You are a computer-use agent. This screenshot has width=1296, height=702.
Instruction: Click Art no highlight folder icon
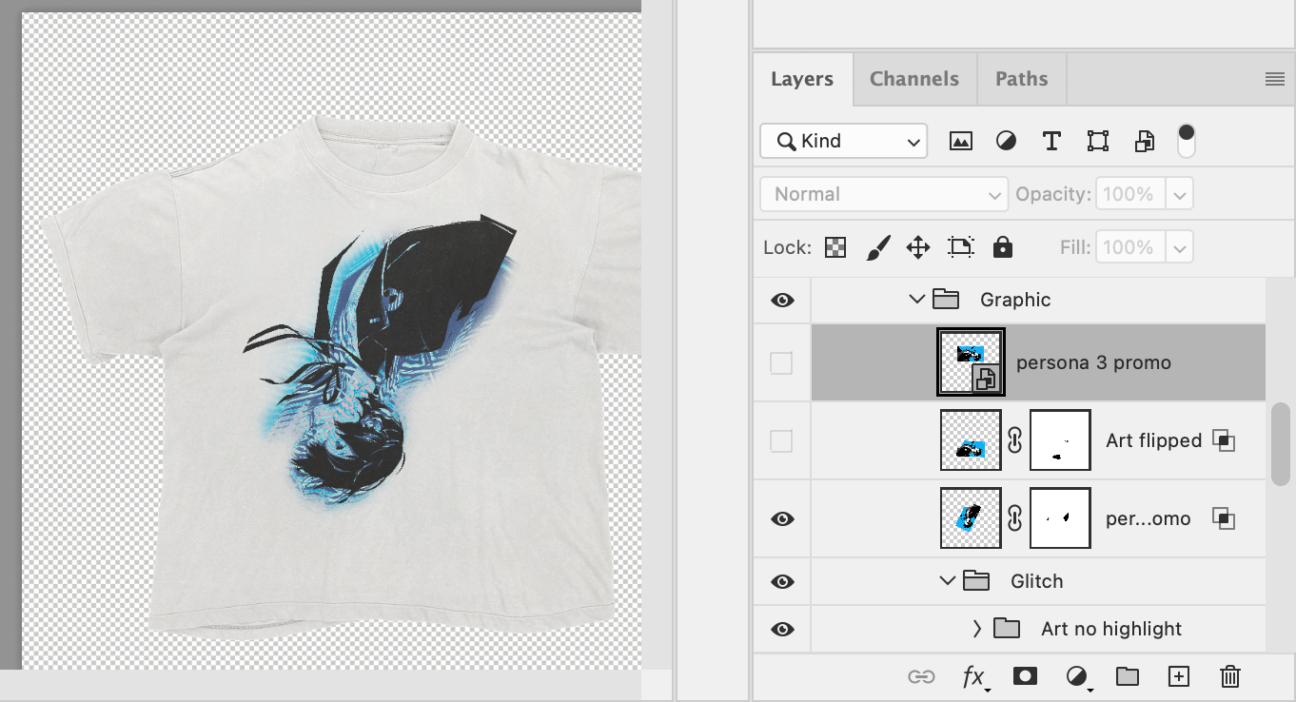click(1007, 628)
